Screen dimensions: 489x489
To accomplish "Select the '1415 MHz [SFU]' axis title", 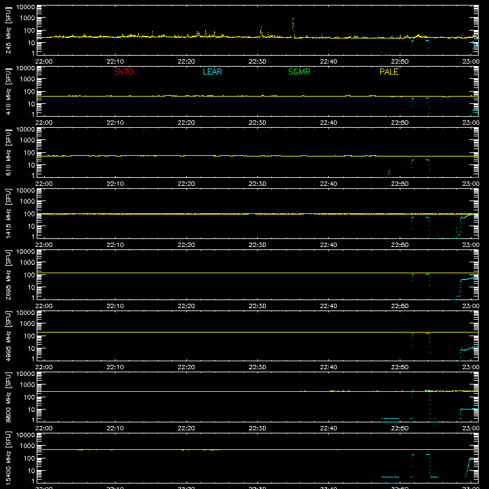I will pos(9,213).
